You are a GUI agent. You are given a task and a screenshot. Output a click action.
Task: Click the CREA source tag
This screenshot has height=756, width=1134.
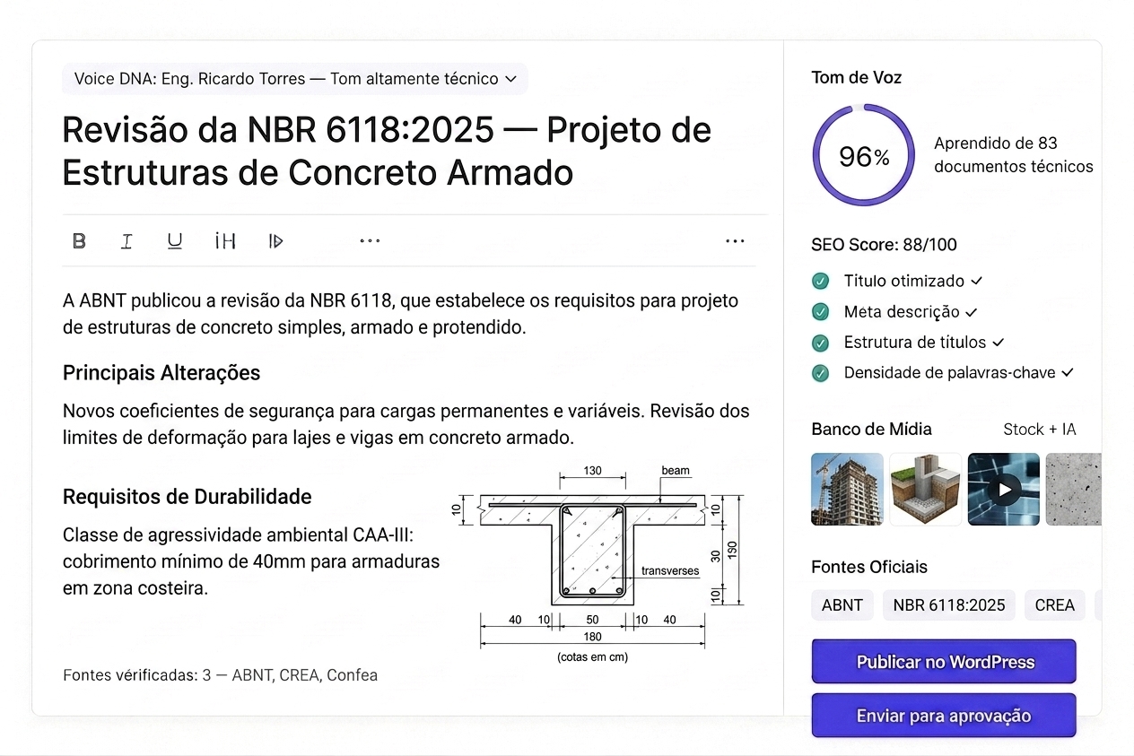click(x=1055, y=605)
